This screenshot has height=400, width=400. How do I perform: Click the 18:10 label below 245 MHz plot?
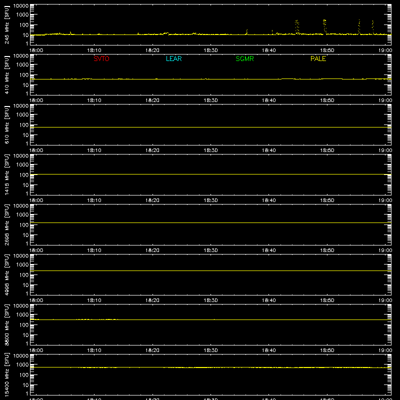tap(94, 50)
